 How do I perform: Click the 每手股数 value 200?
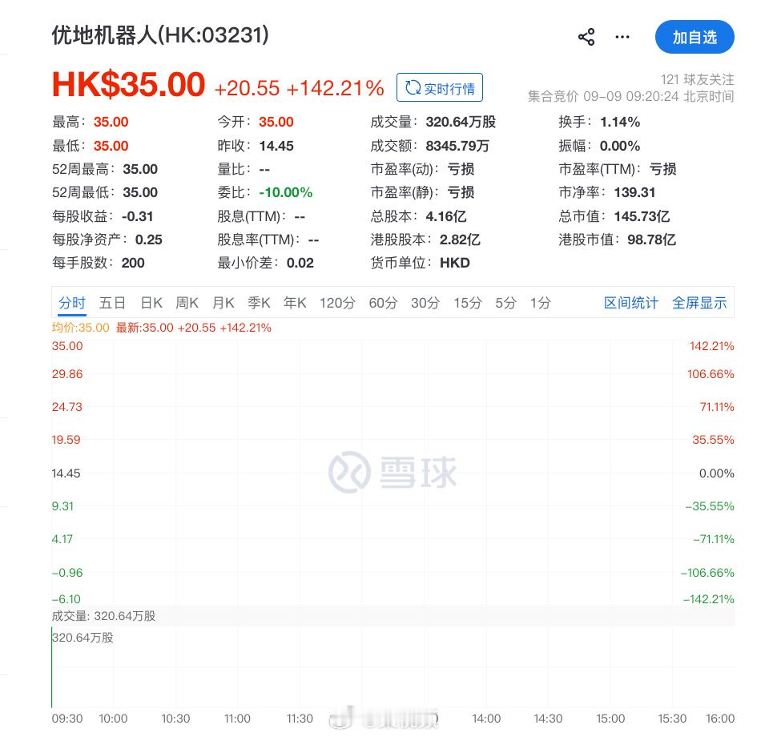coord(133,263)
